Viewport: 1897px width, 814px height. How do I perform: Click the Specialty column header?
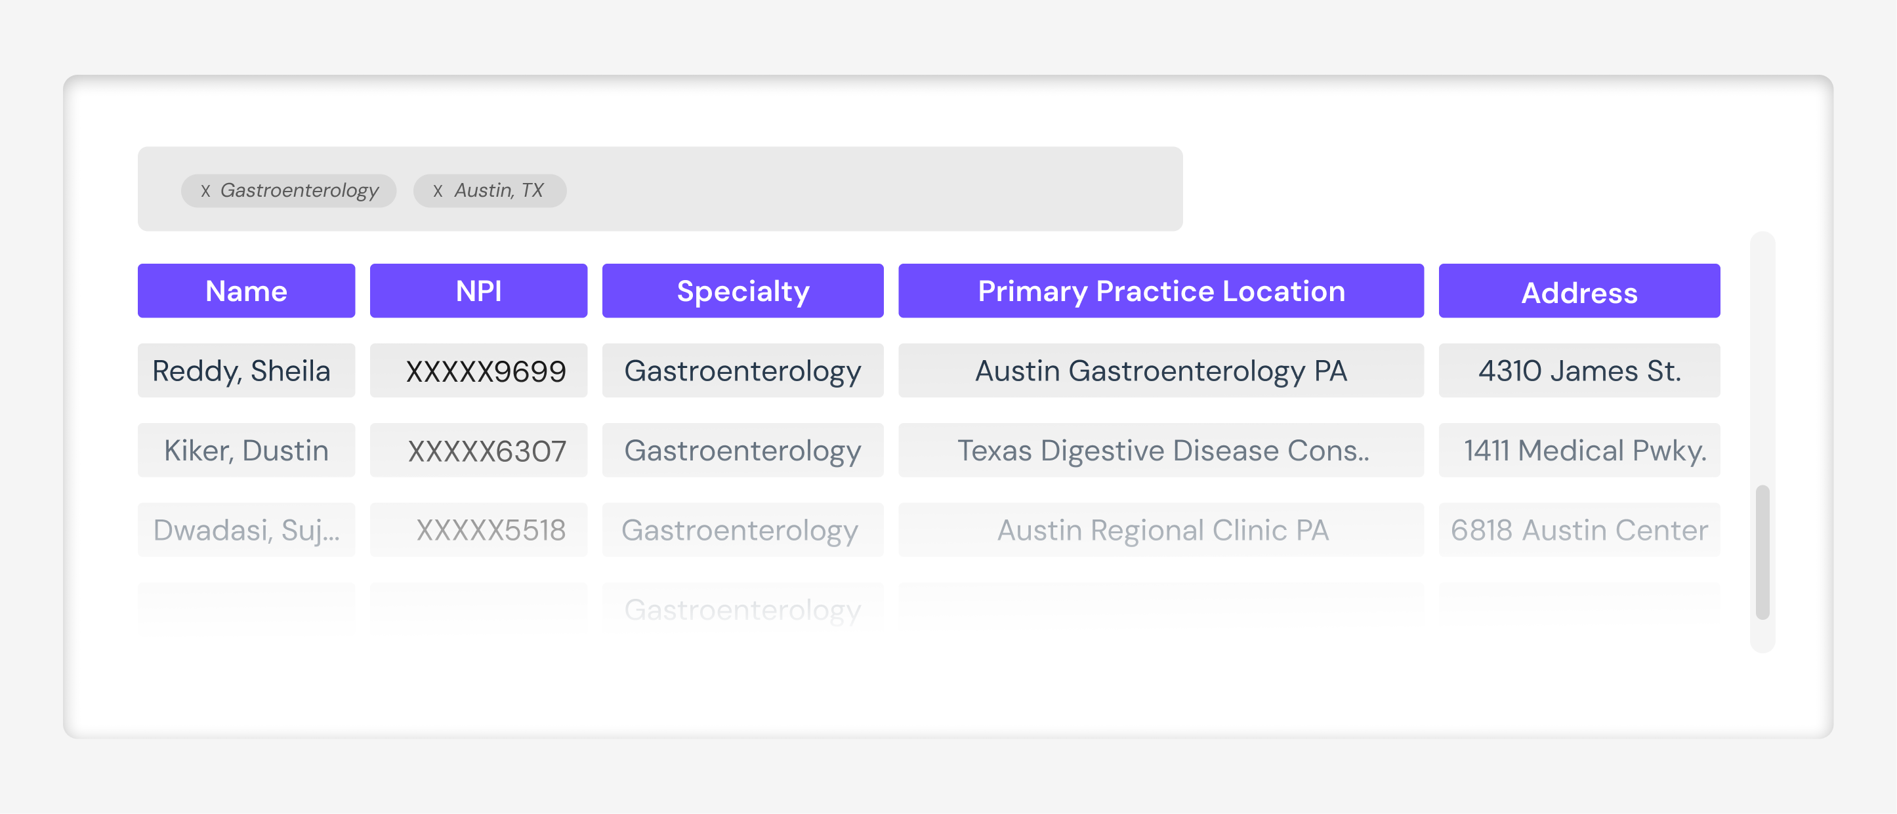742,291
